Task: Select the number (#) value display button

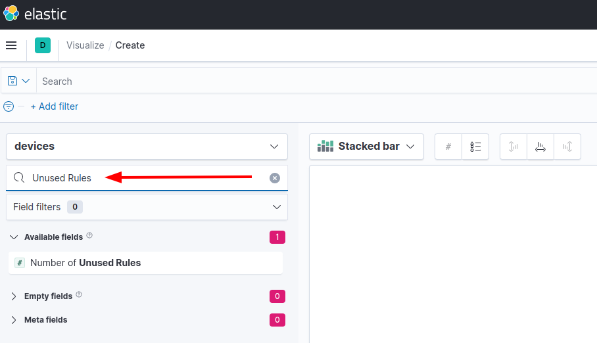Action: [x=448, y=147]
